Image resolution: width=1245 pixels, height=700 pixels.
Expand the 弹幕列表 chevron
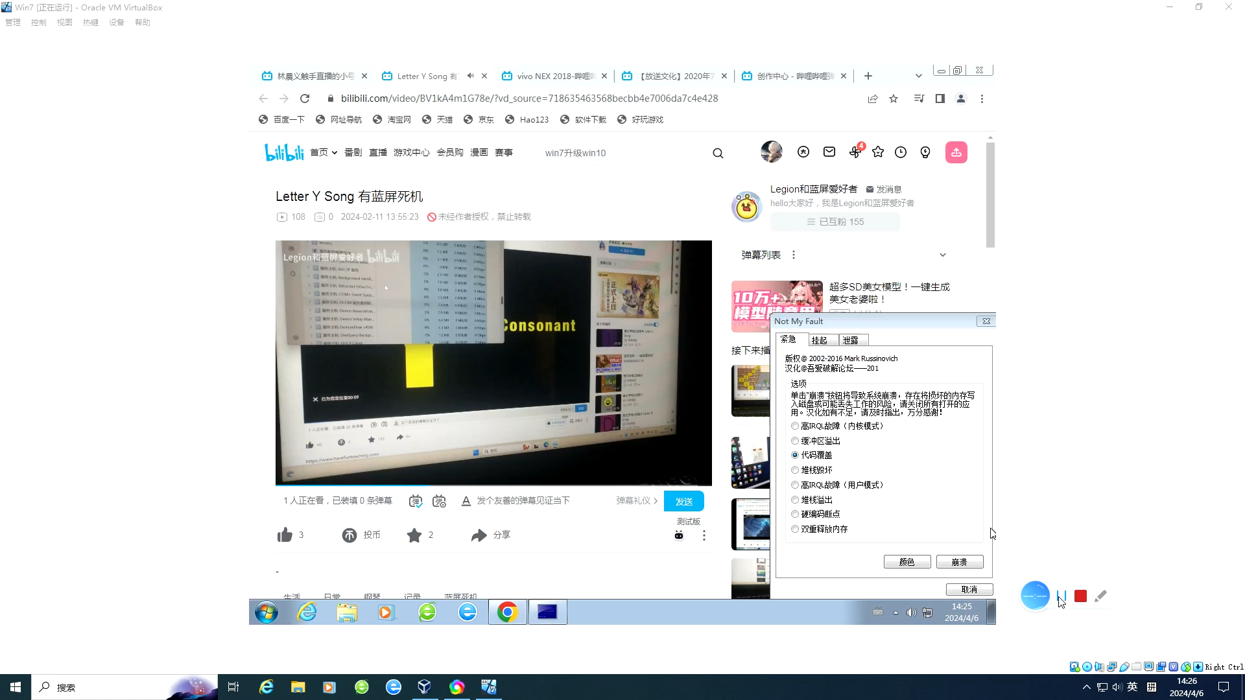(943, 255)
